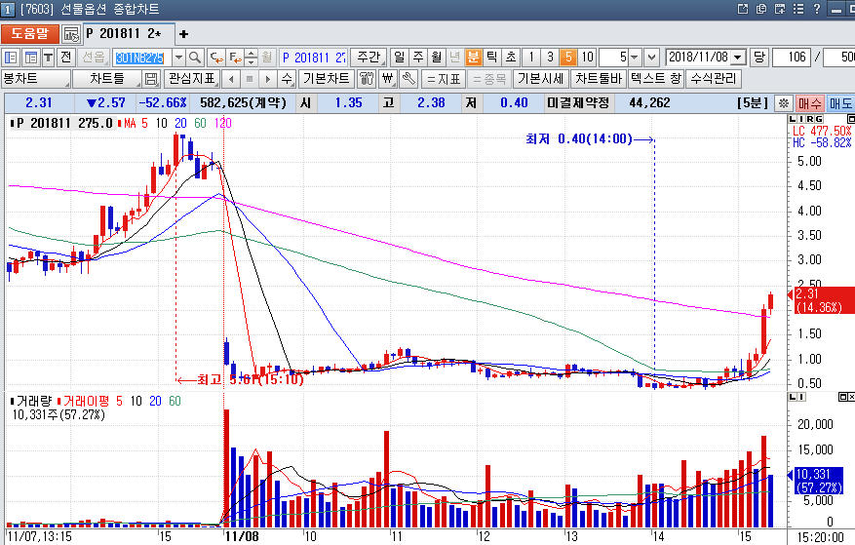Click the save chart template floppy icon

click(x=151, y=79)
